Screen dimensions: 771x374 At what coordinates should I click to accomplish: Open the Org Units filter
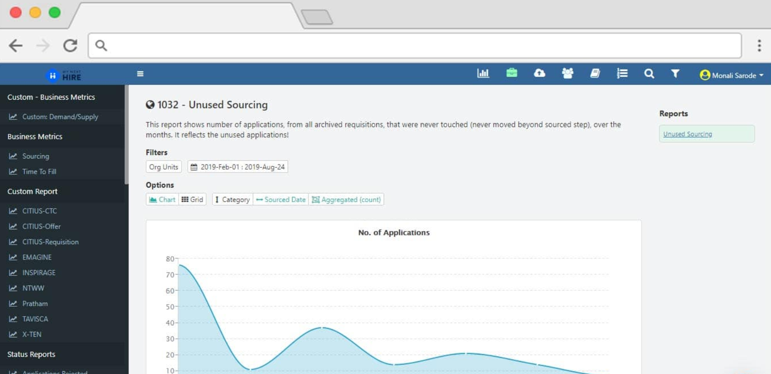[164, 167]
